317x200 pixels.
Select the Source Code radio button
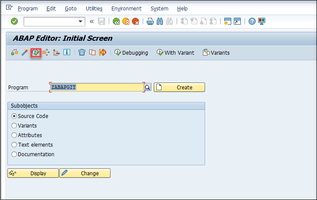coord(14,116)
